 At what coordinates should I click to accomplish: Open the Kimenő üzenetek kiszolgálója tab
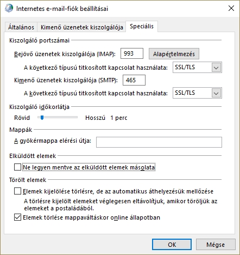pos(82,27)
